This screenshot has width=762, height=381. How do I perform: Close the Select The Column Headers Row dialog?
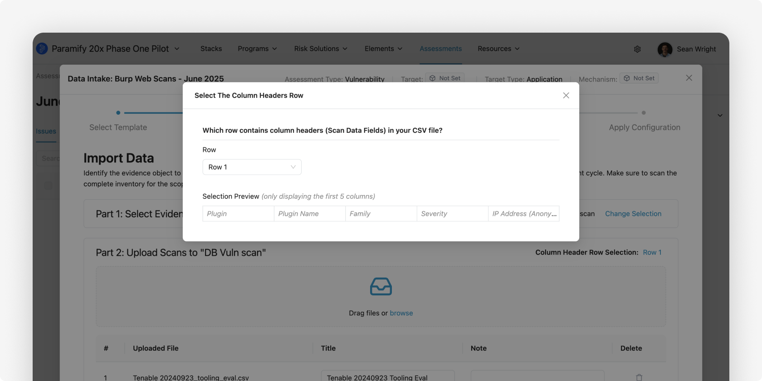566,95
